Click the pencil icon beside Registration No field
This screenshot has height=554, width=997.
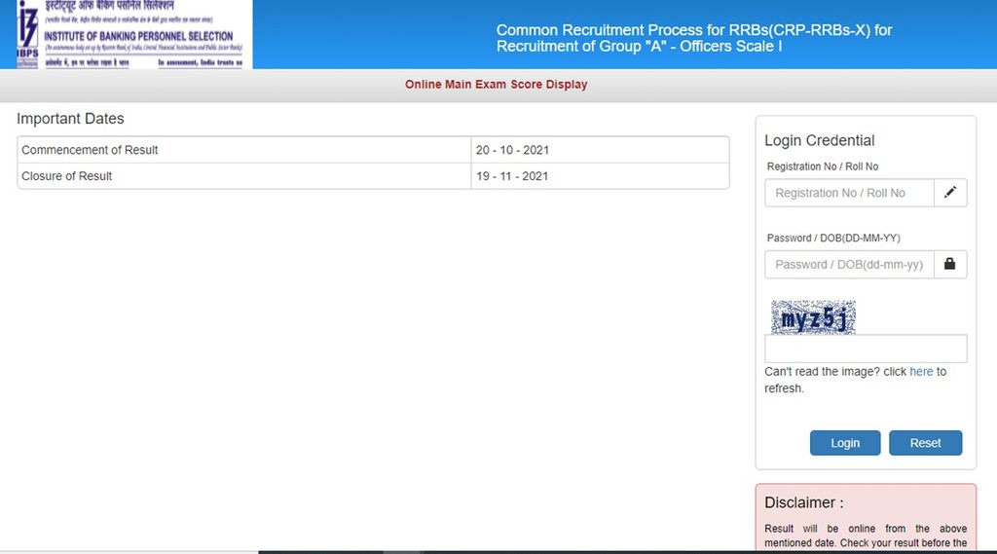[x=950, y=193]
